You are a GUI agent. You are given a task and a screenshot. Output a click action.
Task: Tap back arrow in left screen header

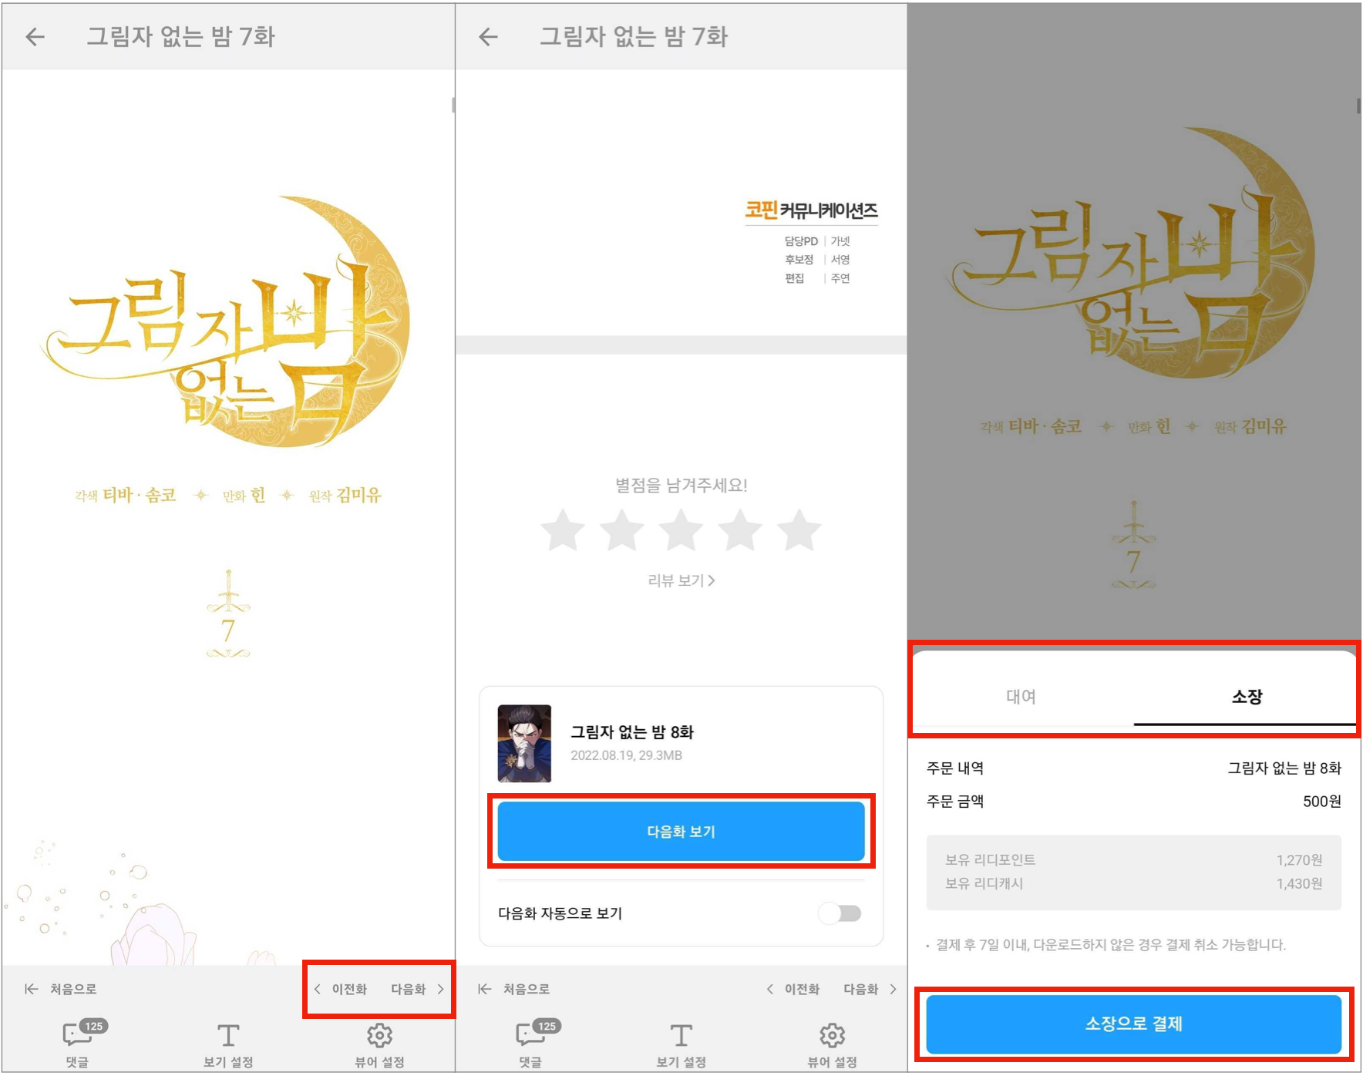click(35, 36)
